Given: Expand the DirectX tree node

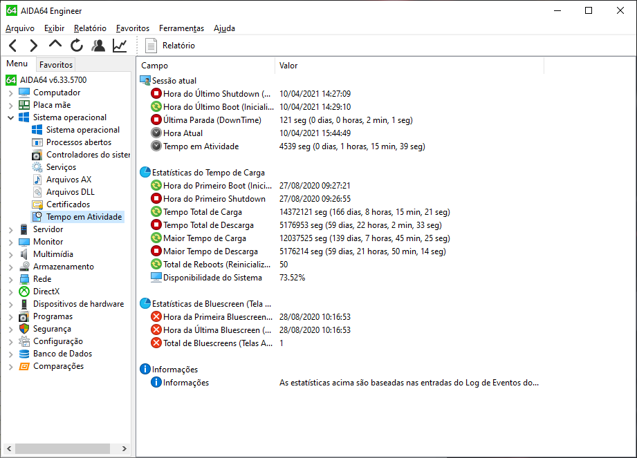Looking at the screenshot, I should 10,292.
